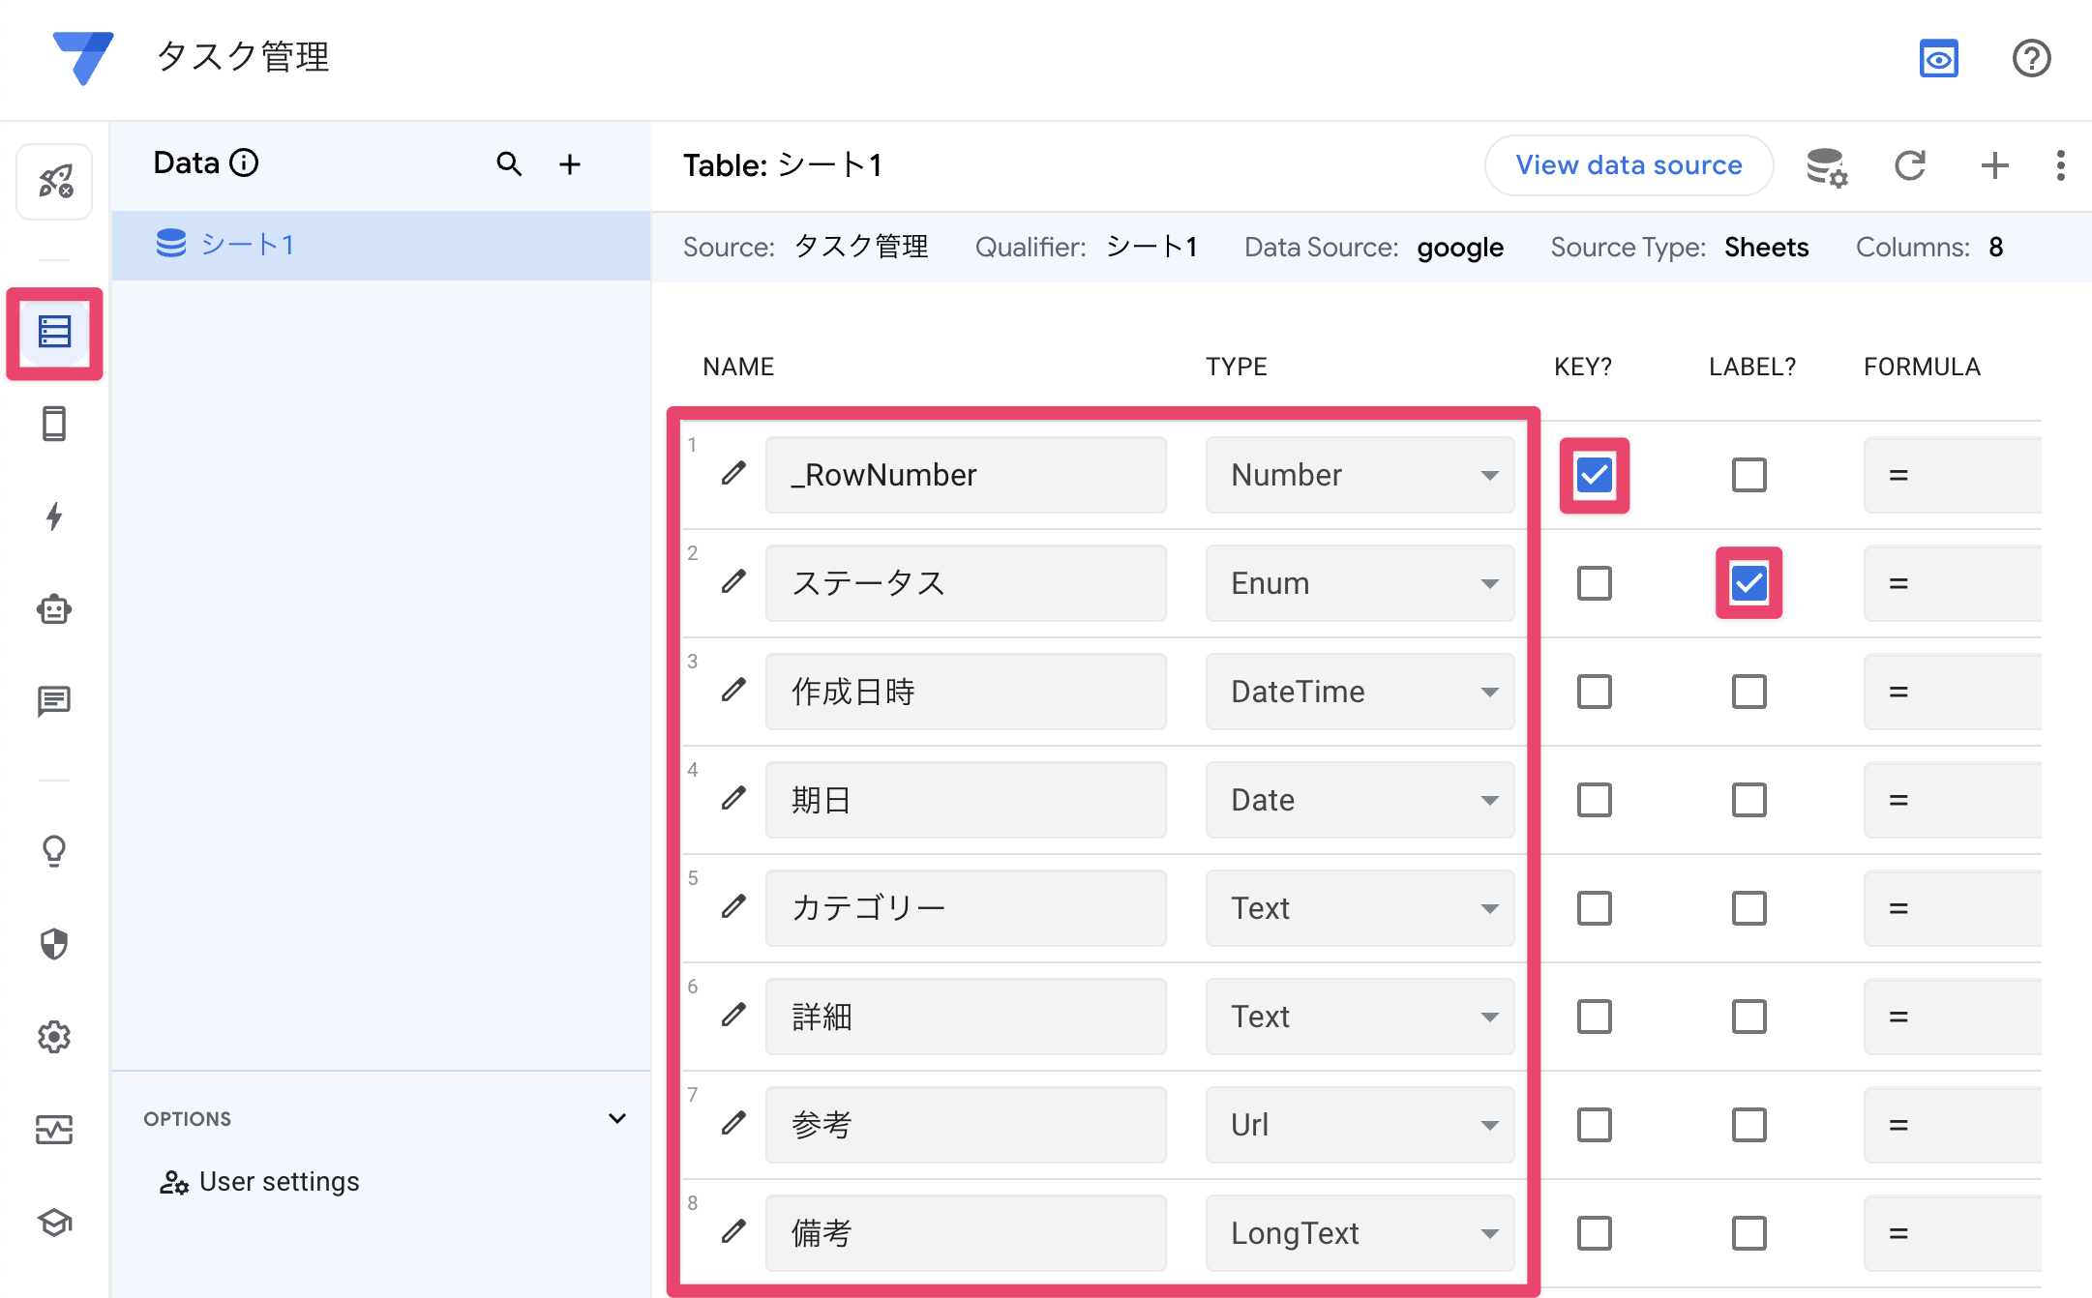
Task: Click the preview app eye icon
Action: 1938,58
